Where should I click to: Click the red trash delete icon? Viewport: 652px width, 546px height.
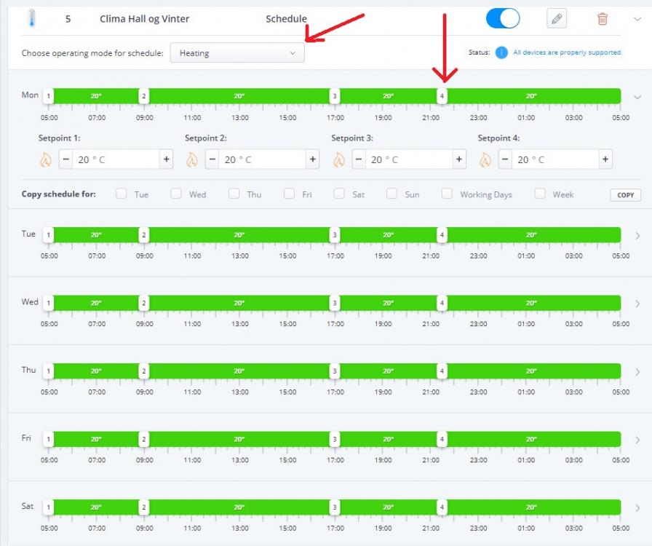tap(603, 19)
